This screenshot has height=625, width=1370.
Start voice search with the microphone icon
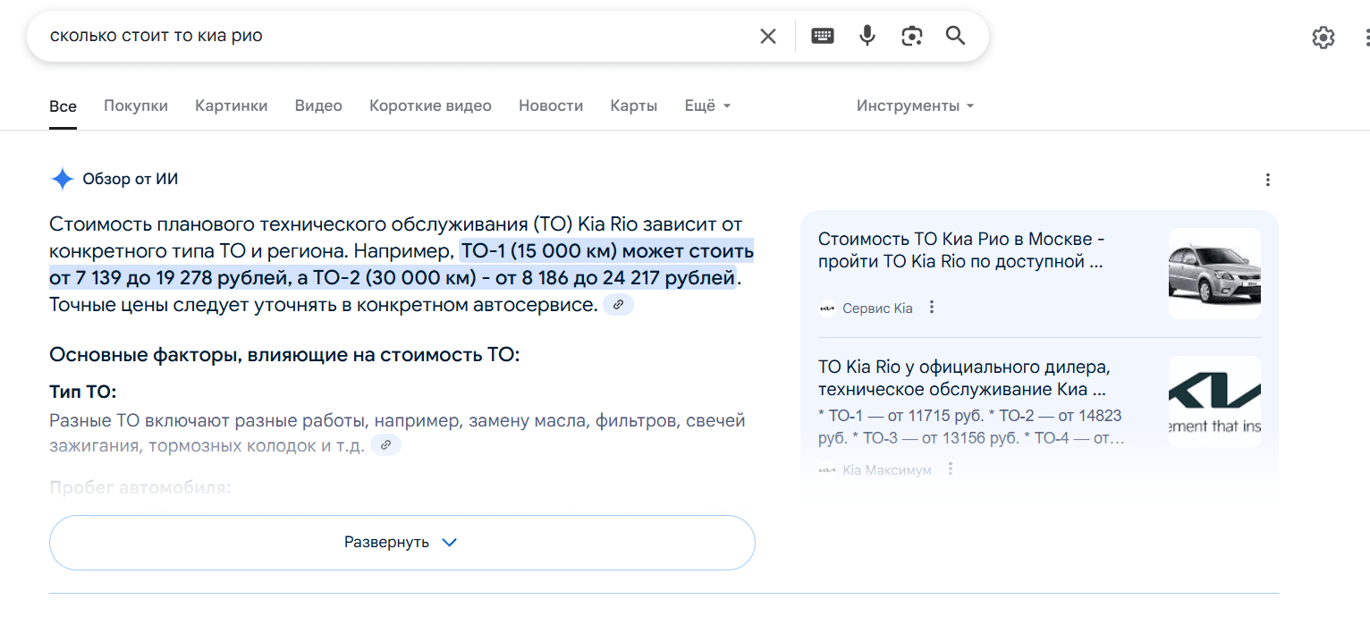(x=867, y=36)
